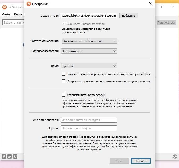
Task: Click the Vimeo icon in 4K Stogram window
Action: 15,157
